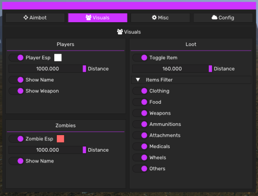
Task: Open the Player Esp white color swatch
Action: pyautogui.click(x=58, y=58)
